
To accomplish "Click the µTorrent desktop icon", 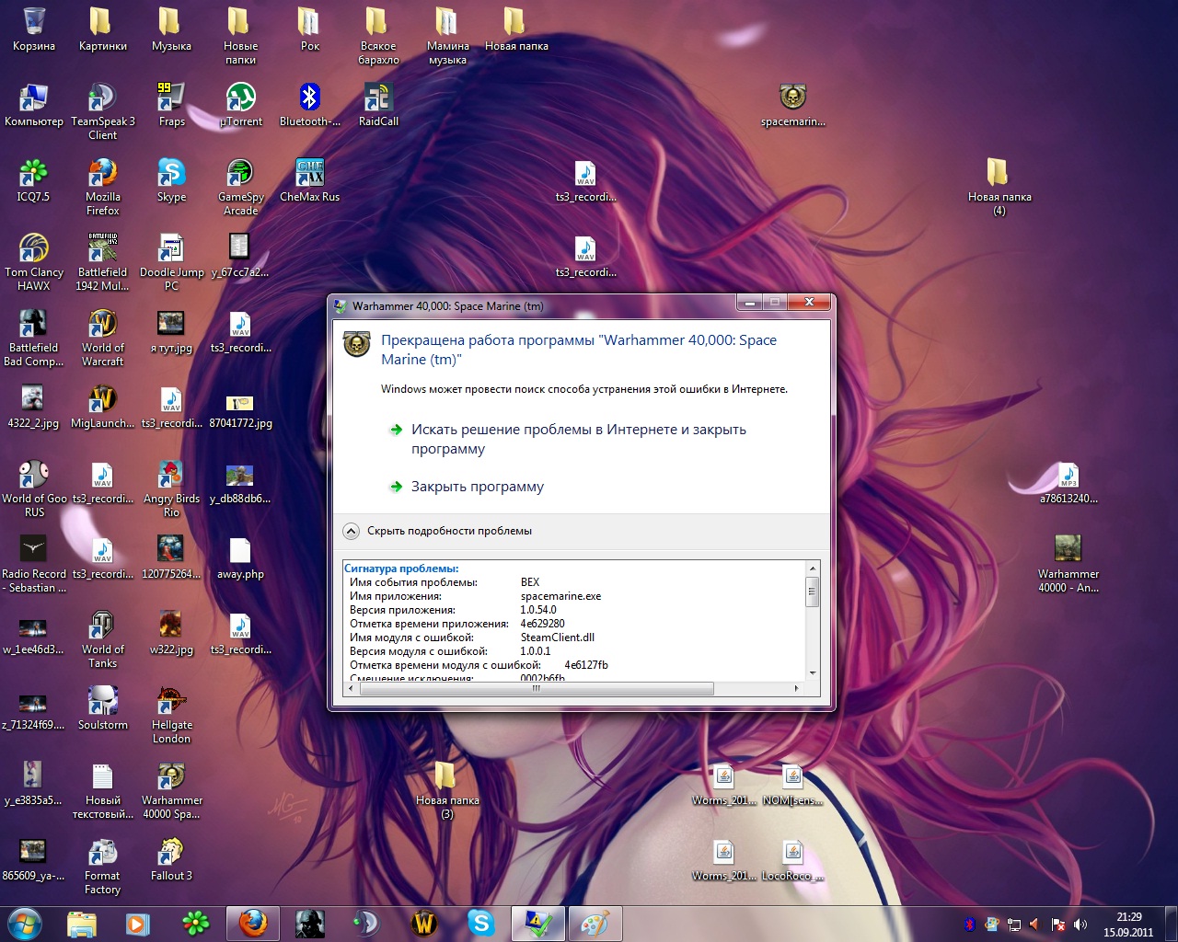I will [x=240, y=99].
